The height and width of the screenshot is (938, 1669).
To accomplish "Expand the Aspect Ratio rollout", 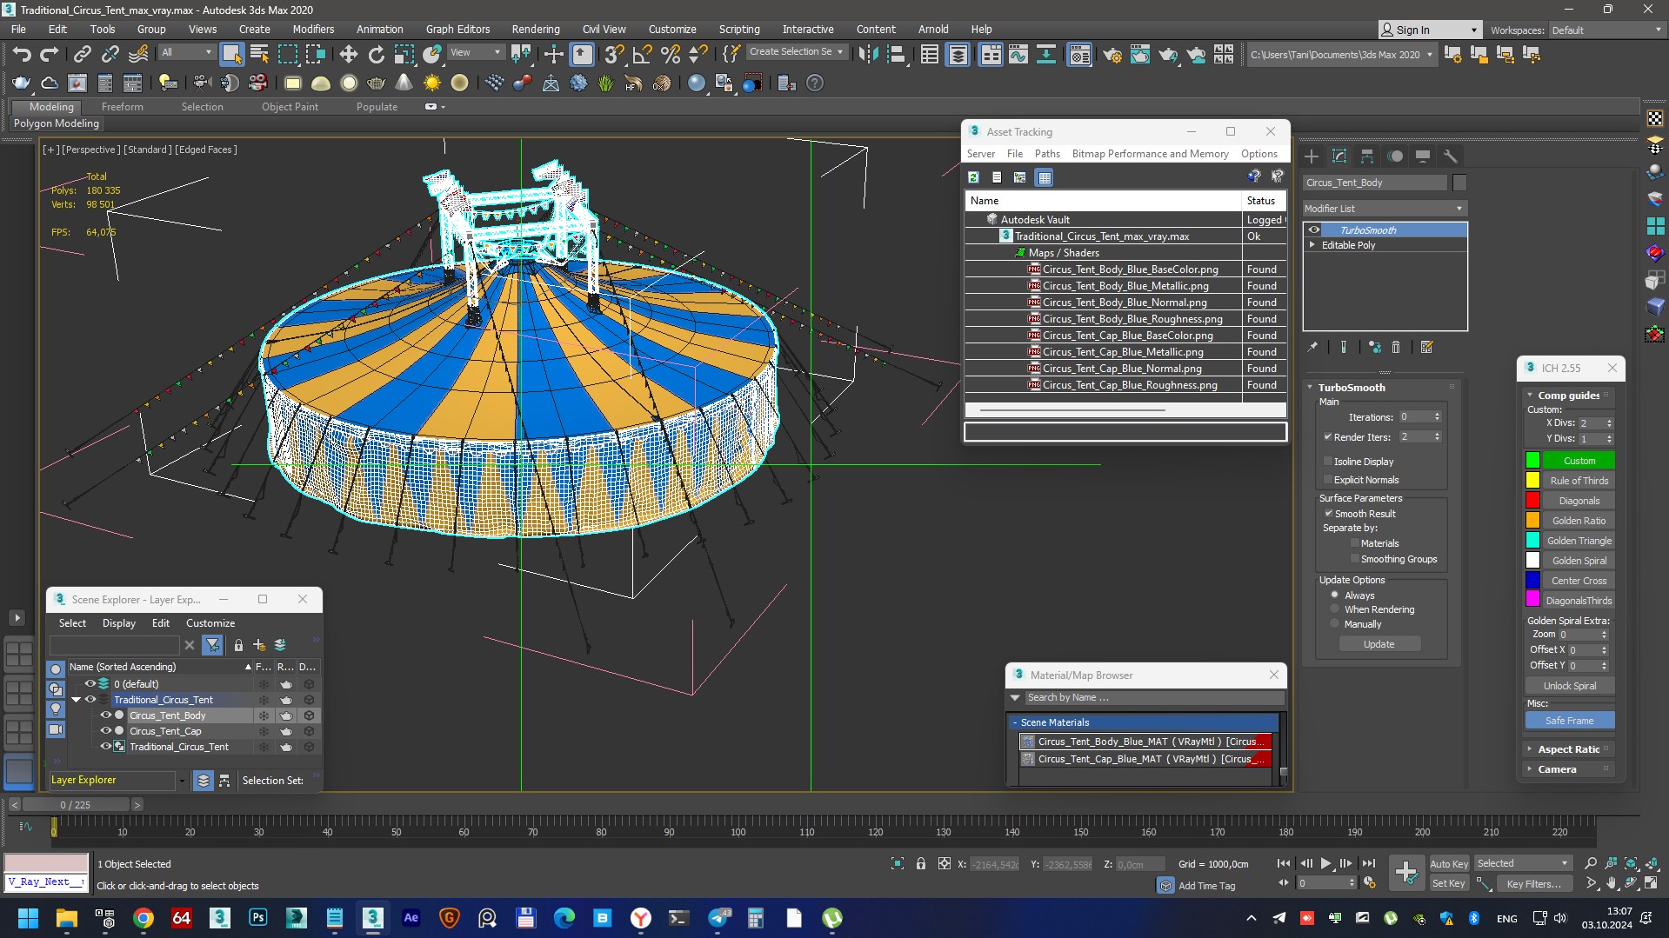I will coord(1568,749).
